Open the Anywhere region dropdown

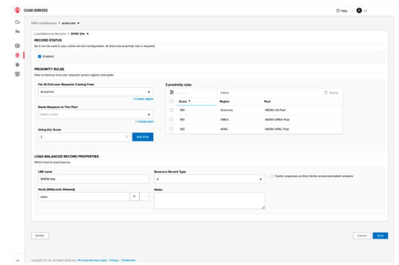tap(95, 92)
